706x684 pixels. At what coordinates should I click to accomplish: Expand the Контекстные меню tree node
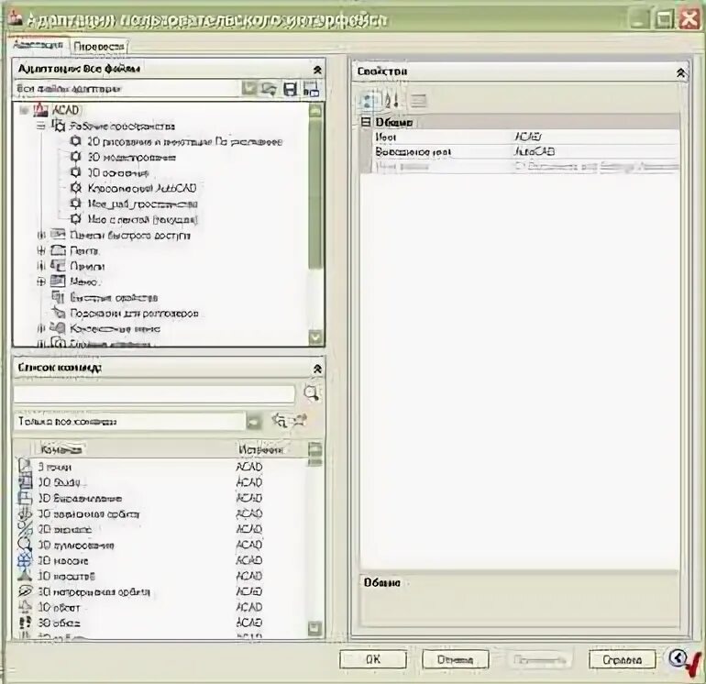[x=41, y=328]
